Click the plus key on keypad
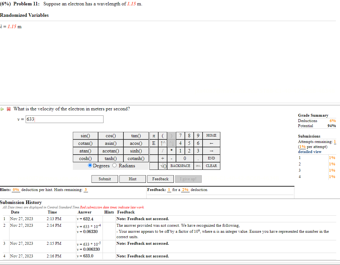Screen dimensions: 340x265 pos(163,158)
